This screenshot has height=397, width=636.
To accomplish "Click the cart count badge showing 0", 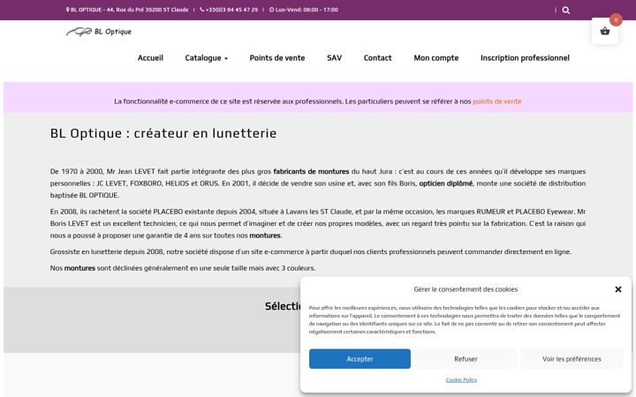I will pyautogui.click(x=616, y=19).
